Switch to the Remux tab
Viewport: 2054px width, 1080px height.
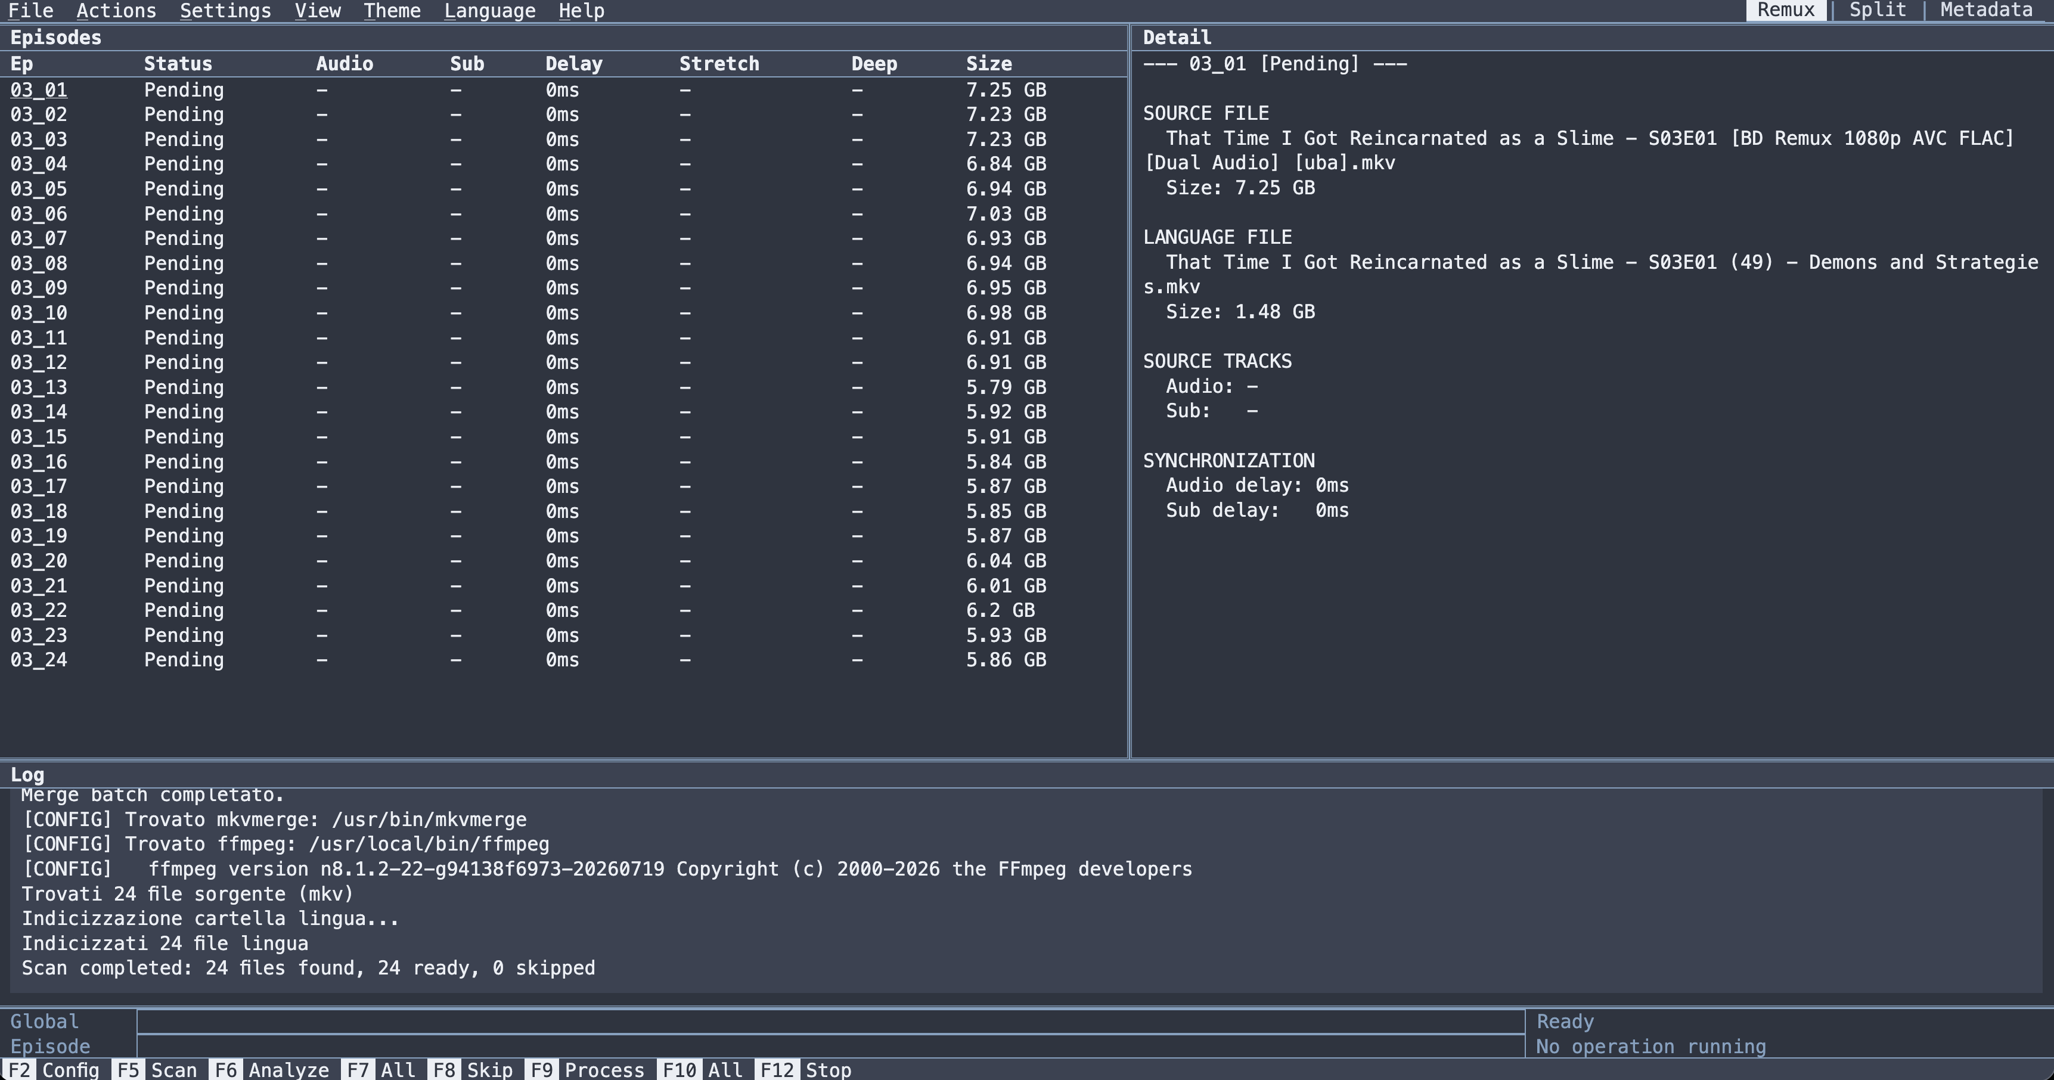(x=1786, y=10)
